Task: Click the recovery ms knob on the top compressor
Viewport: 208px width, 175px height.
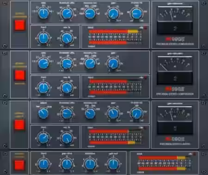Action: click(x=90, y=13)
